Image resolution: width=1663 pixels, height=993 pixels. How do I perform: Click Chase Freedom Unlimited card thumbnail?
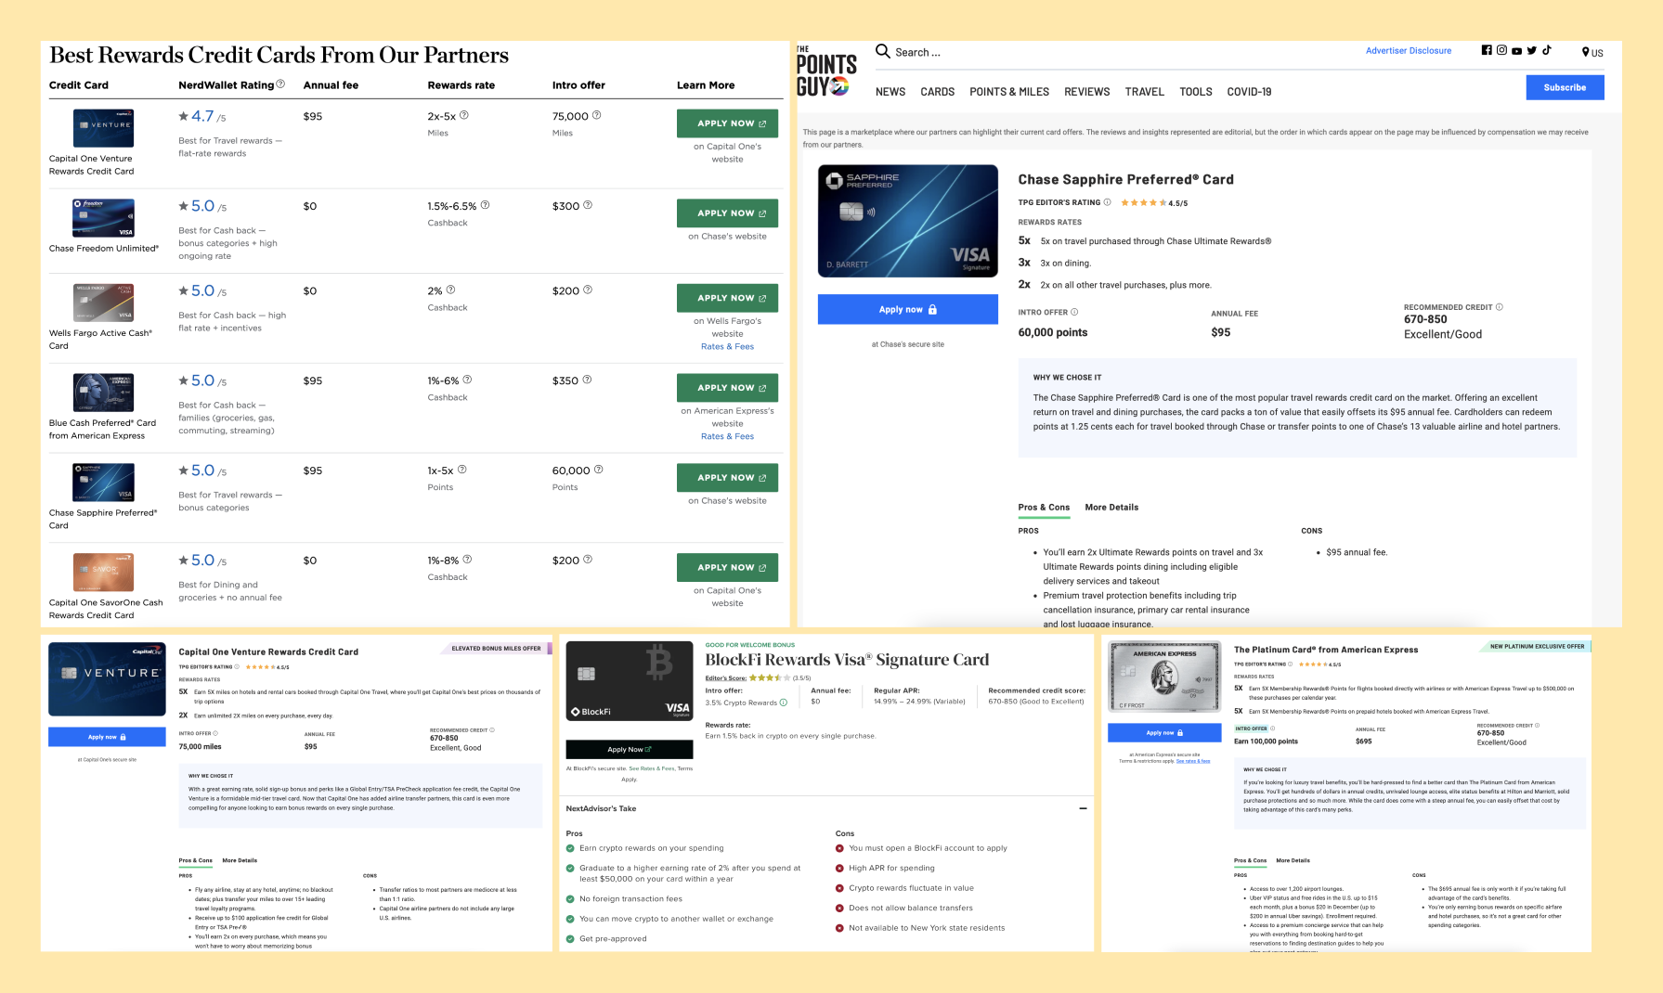coord(103,218)
